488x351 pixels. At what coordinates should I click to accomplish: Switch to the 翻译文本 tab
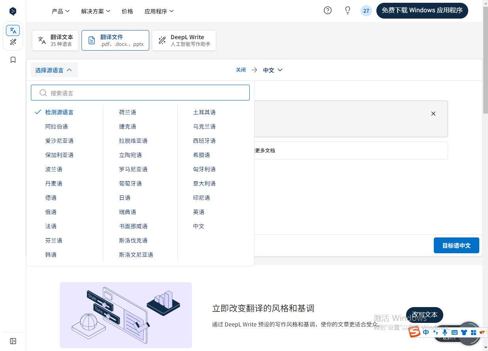point(56,40)
